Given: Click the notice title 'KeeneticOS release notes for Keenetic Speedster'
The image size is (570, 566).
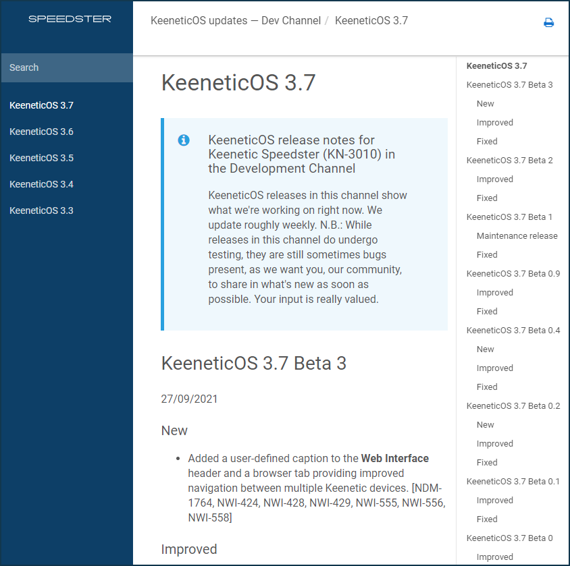Looking at the screenshot, I should (x=302, y=154).
